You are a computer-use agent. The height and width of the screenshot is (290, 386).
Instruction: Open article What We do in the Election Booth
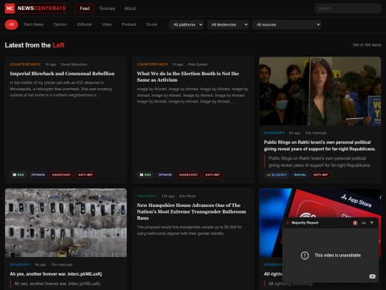pyautogui.click(x=188, y=77)
